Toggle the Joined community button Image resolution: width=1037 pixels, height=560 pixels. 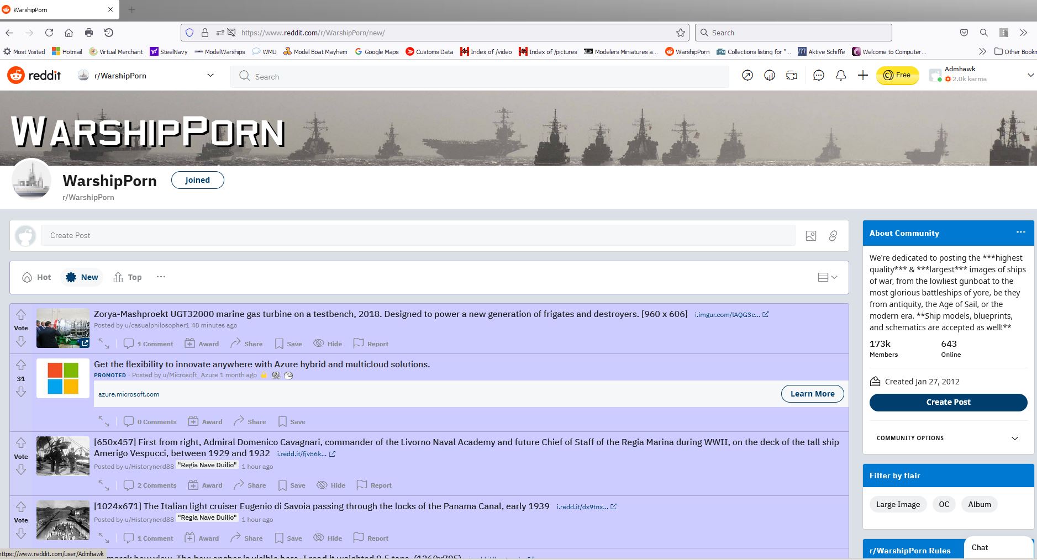197,180
